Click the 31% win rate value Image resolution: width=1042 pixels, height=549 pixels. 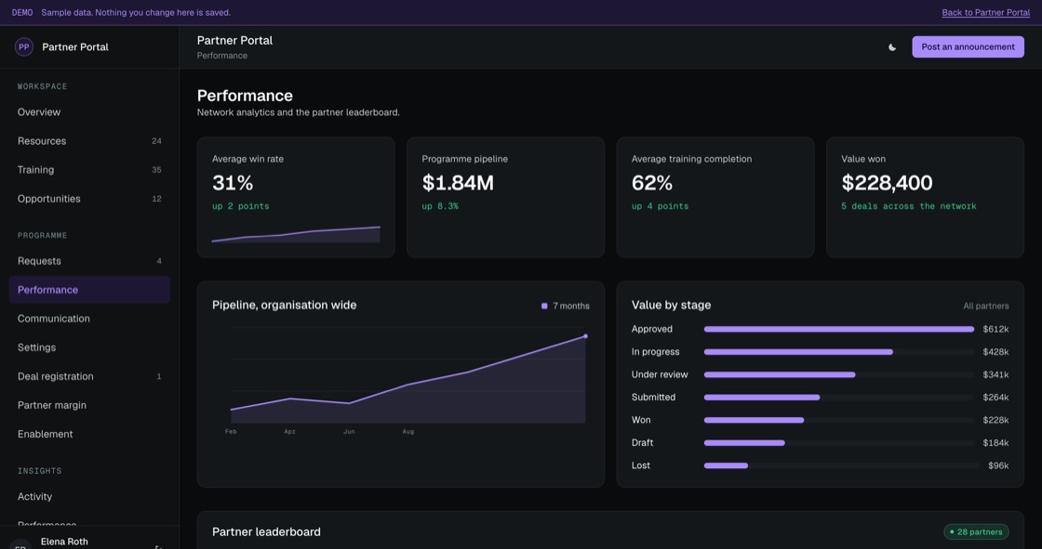(x=233, y=183)
